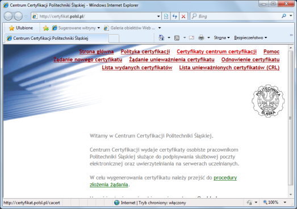The image size is (297, 209).
Task: Open the Pomoc link
Action: [x=271, y=52]
